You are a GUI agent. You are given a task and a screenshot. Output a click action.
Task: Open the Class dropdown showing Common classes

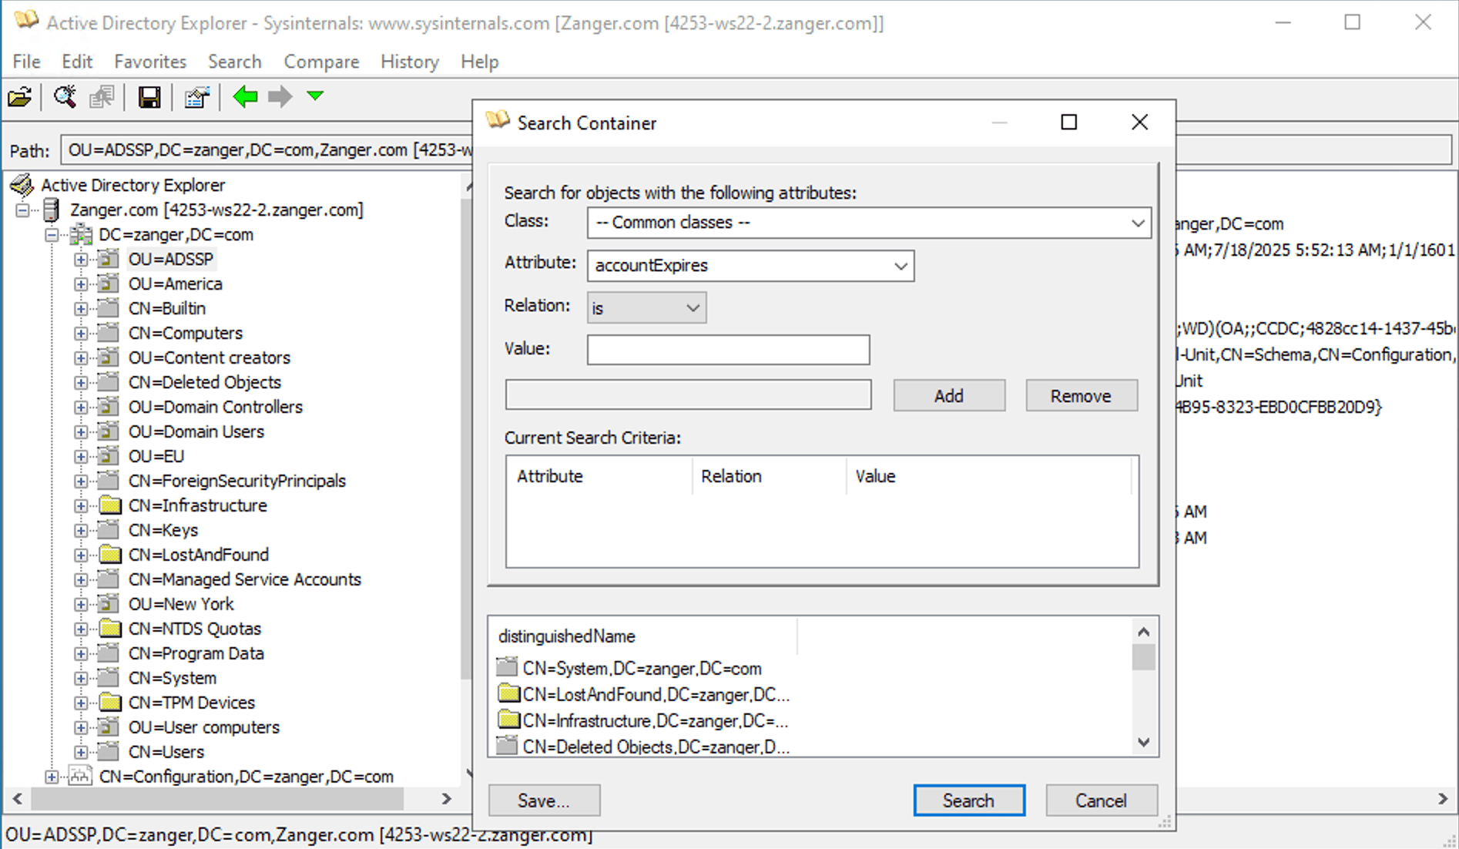[x=1138, y=223]
